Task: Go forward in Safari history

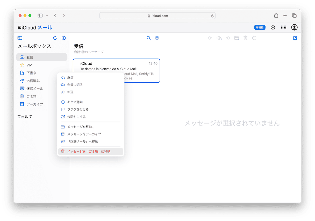Action: point(64,16)
